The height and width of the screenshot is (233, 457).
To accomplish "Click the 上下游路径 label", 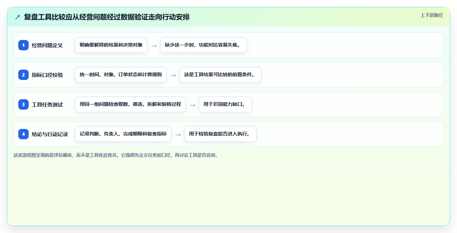I will click(x=431, y=15).
